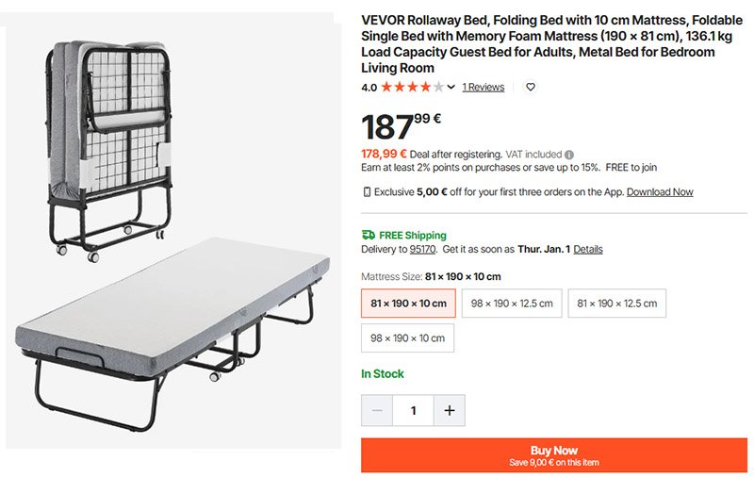Change delivery postcode 95170
This screenshot has height=477, width=754.
[x=422, y=250]
